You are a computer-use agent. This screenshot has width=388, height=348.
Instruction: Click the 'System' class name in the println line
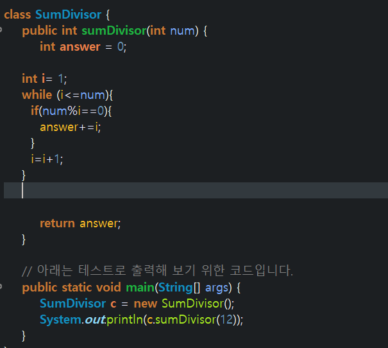coord(60,320)
